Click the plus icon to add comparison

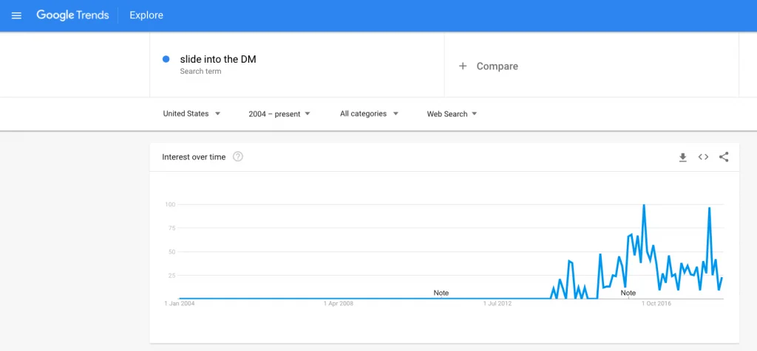click(x=463, y=66)
